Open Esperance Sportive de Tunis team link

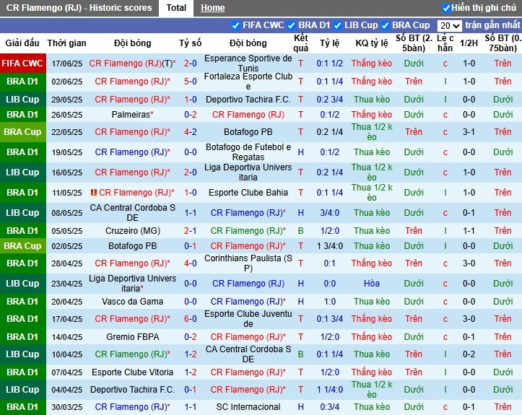click(x=248, y=64)
